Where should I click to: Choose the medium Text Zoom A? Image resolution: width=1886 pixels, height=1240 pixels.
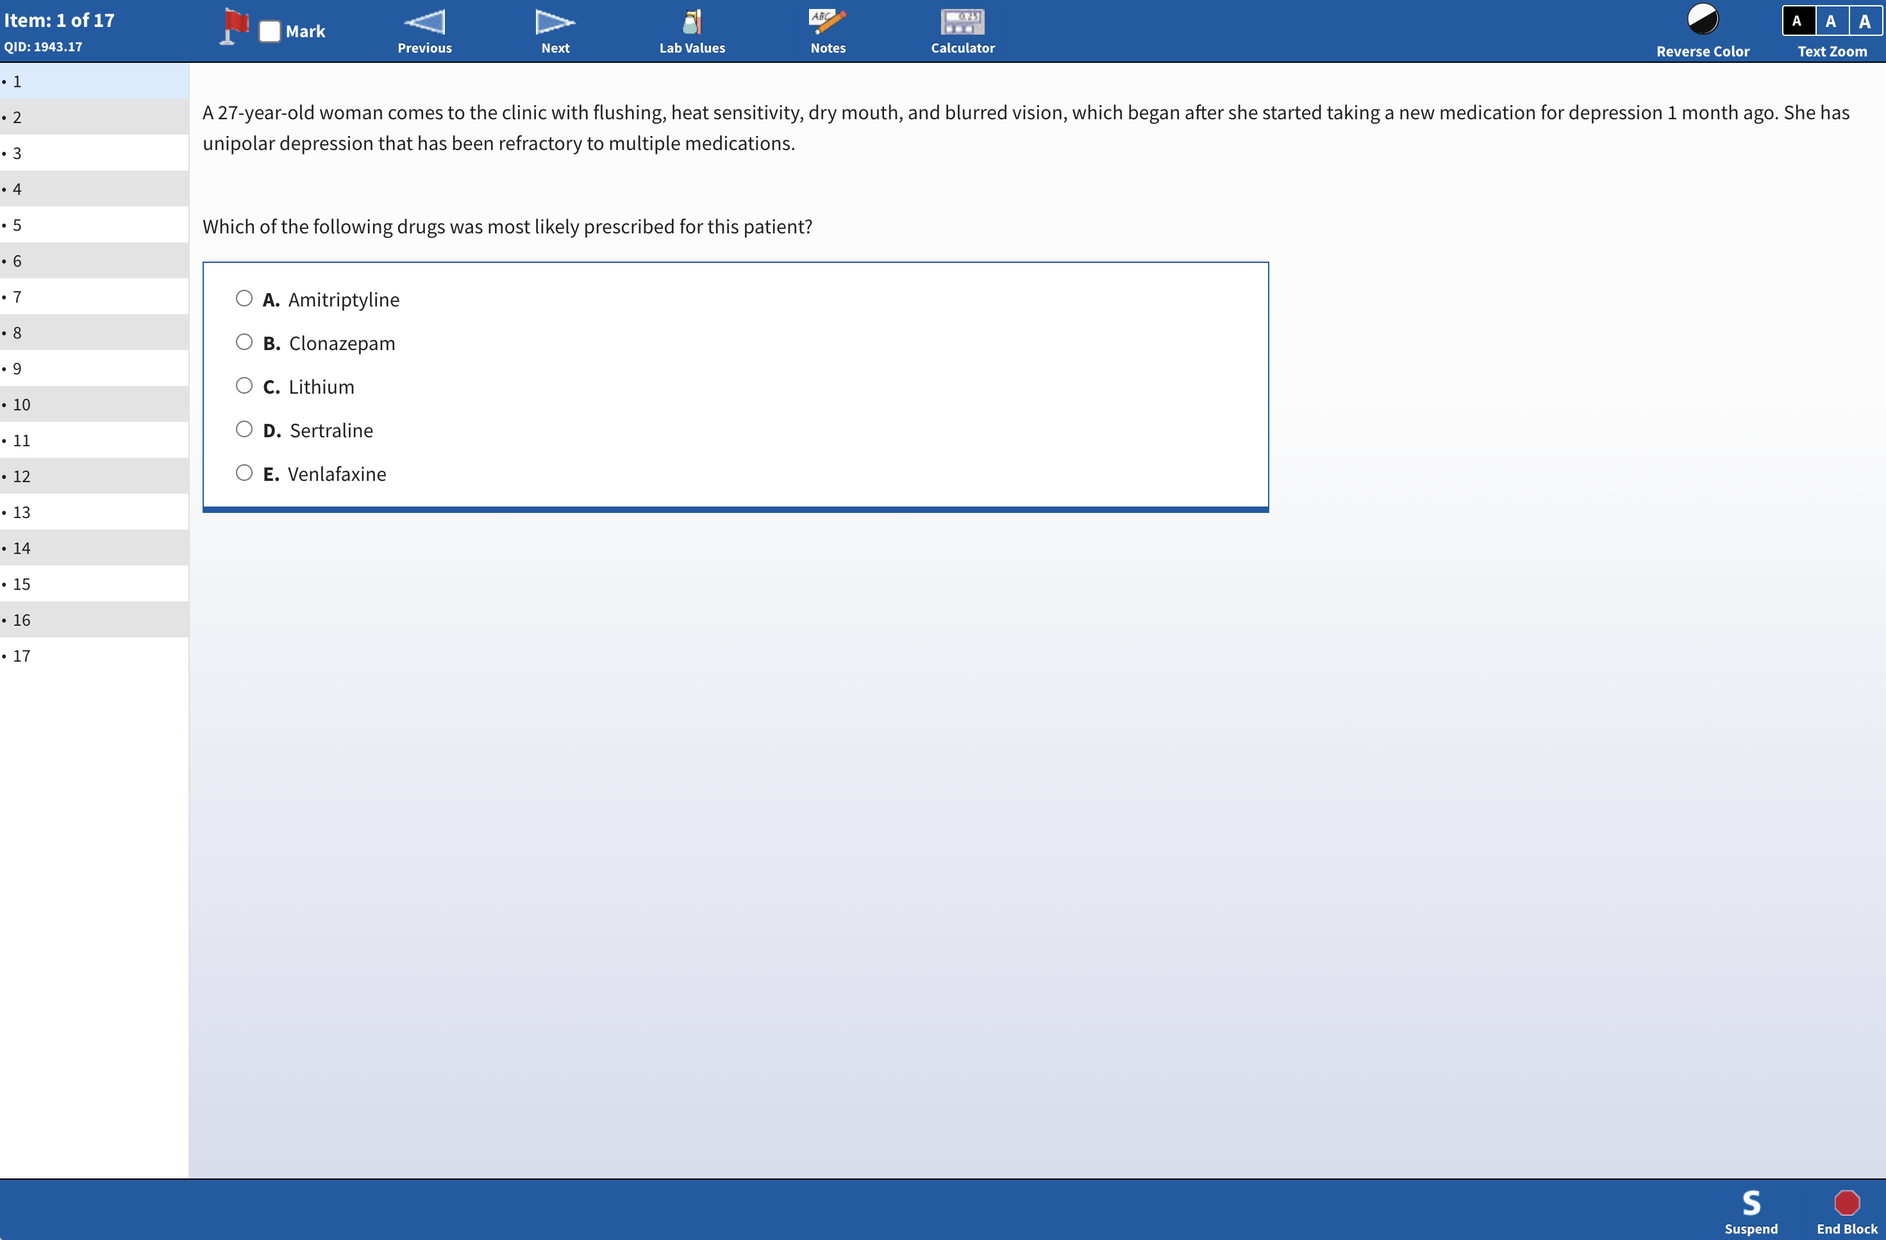pyautogui.click(x=1832, y=21)
